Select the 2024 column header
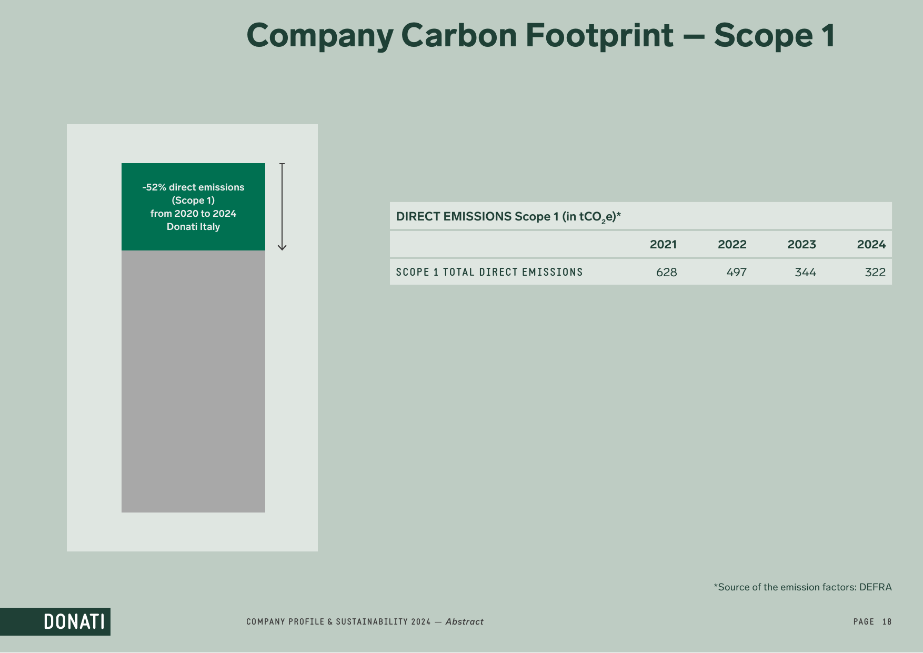This screenshot has width=923, height=653. coord(871,244)
